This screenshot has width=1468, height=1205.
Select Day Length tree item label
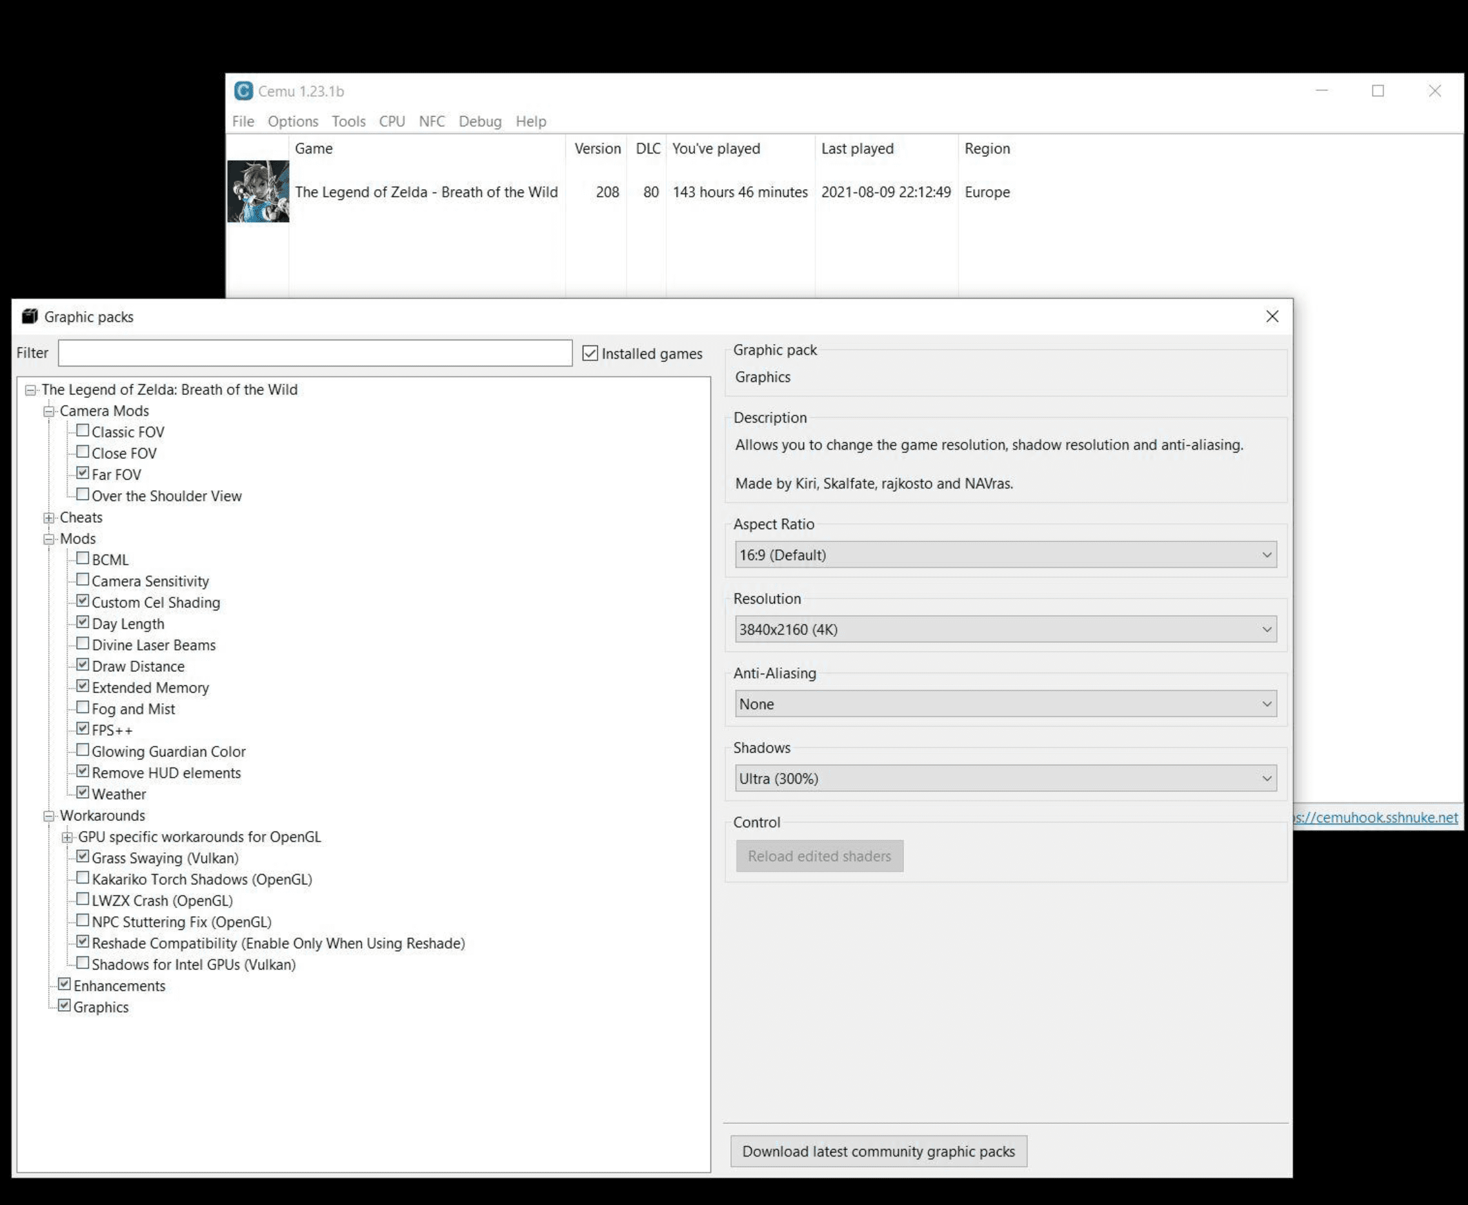pos(128,624)
